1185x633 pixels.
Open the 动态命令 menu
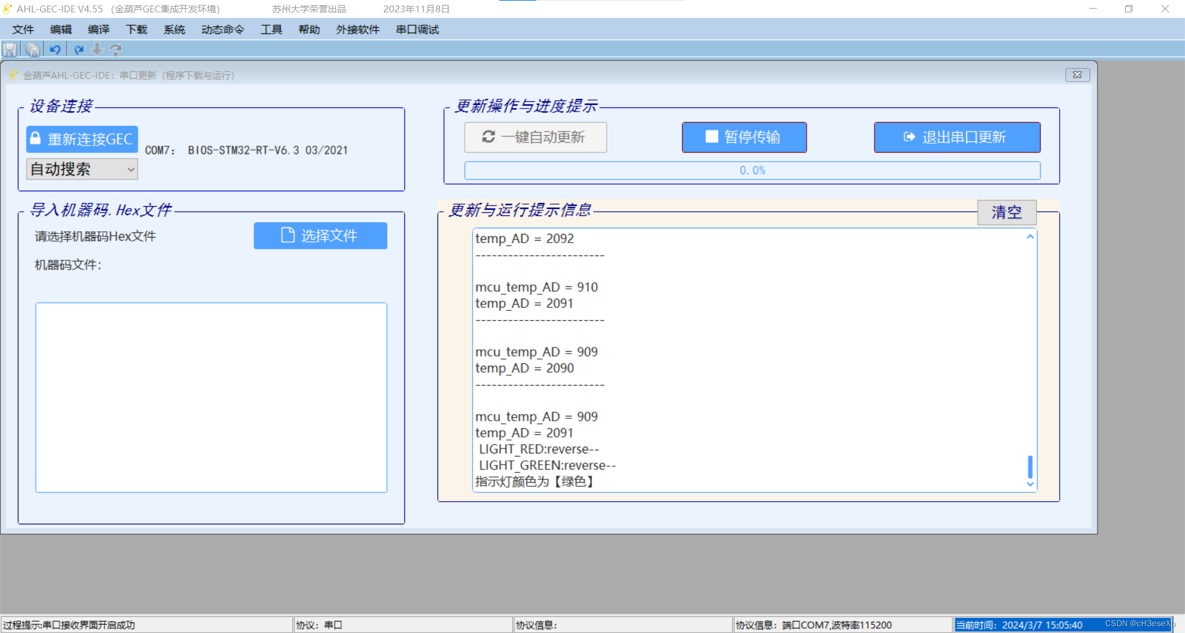pyautogui.click(x=223, y=30)
